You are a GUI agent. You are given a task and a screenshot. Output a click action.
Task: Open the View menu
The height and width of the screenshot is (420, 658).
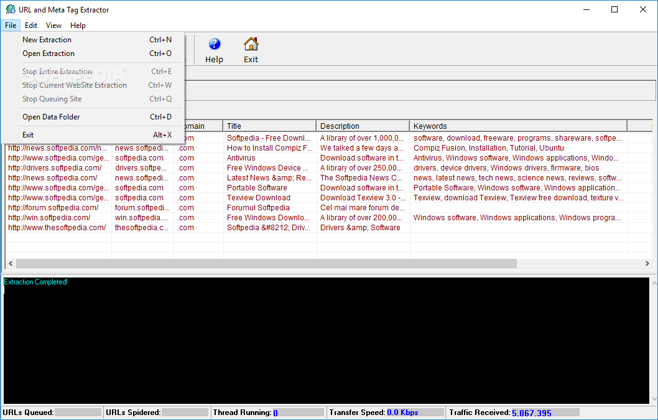click(53, 25)
